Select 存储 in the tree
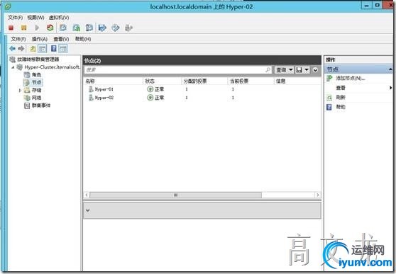396x274 pixels. (36, 90)
